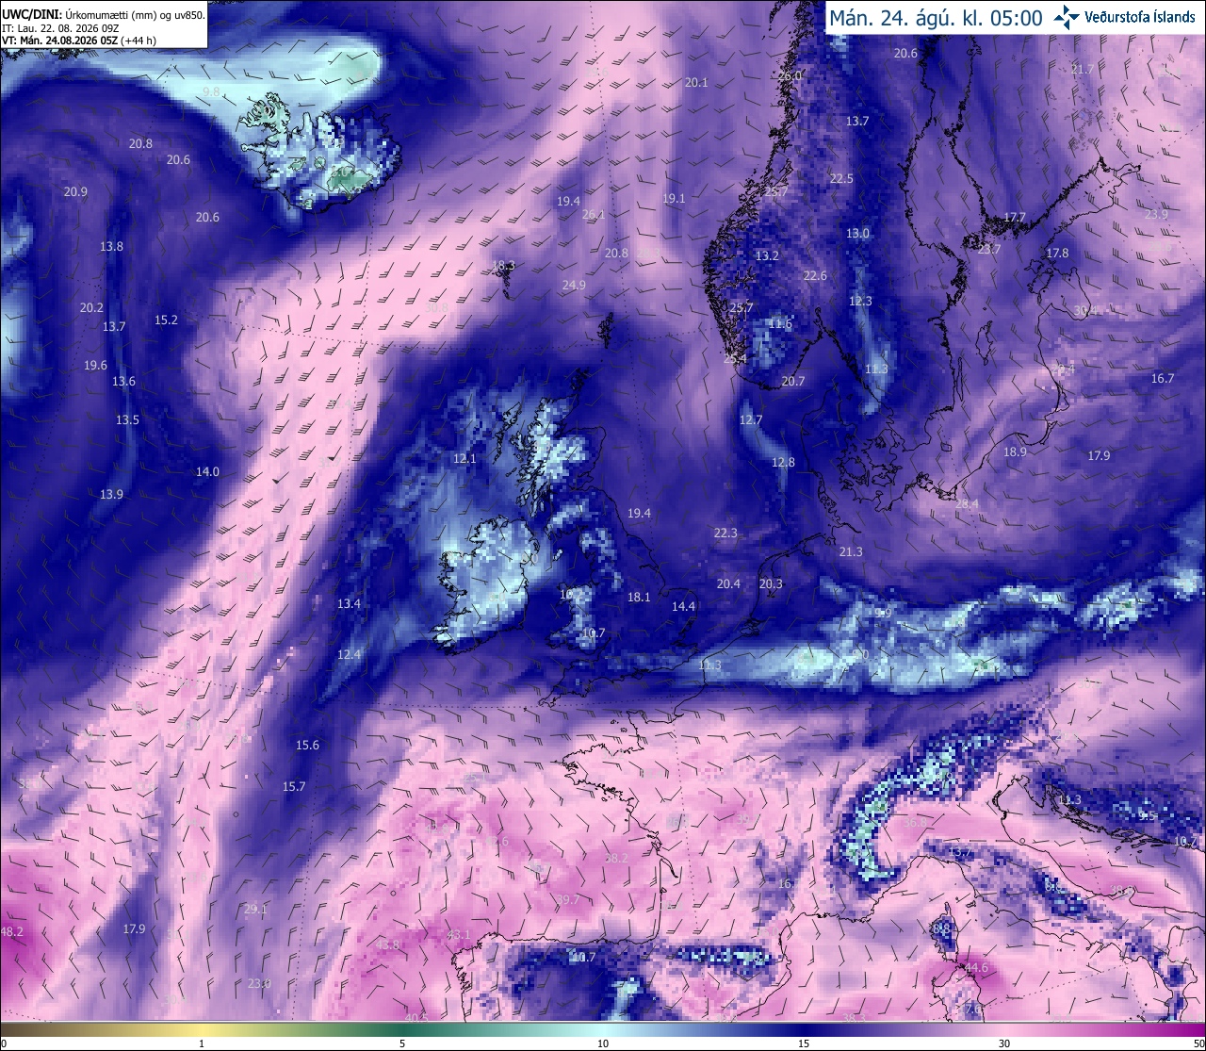The width and height of the screenshot is (1206, 1051).
Task: Click the 48.2 value label on map
Action: 11,931
